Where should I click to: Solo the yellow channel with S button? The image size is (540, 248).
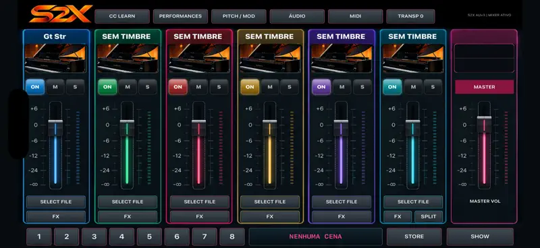[x=290, y=87]
